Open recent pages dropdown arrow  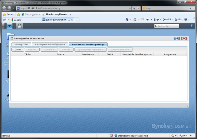13,8
